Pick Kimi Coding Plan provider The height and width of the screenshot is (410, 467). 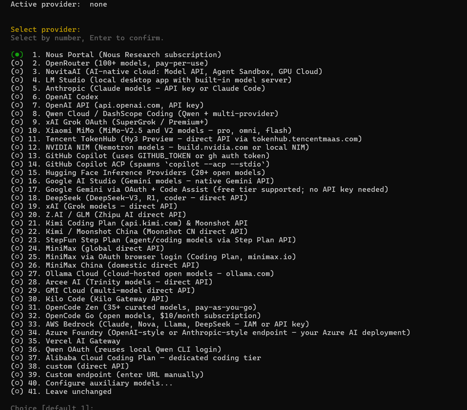[x=129, y=223]
